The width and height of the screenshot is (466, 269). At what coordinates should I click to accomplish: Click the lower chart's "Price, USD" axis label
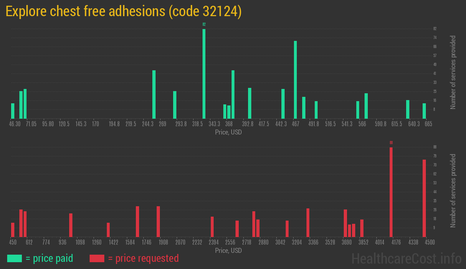(x=228, y=250)
